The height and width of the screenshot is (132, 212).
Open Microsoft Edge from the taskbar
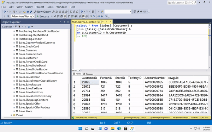click(119, 128)
